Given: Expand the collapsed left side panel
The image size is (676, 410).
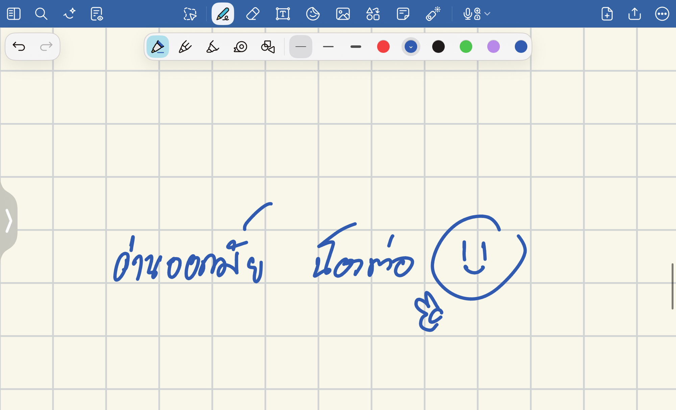Looking at the screenshot, I should tap(8, 220).
